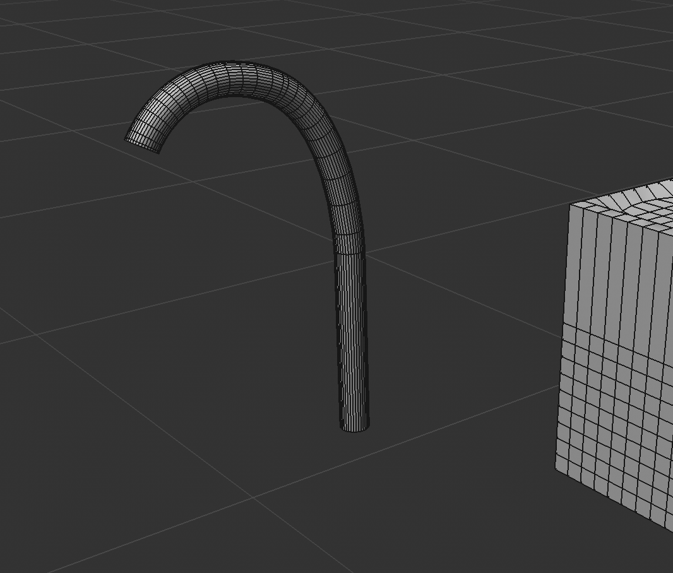Click the highlighted corner of the cube
Viewport: 673px width, 573px height.
click(x=571, y=205)
